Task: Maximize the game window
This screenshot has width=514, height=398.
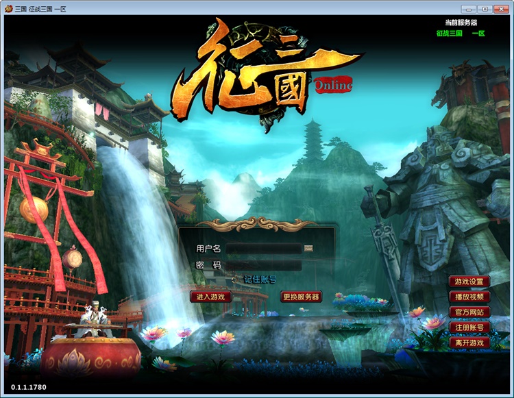Action: tap(485, 8)
